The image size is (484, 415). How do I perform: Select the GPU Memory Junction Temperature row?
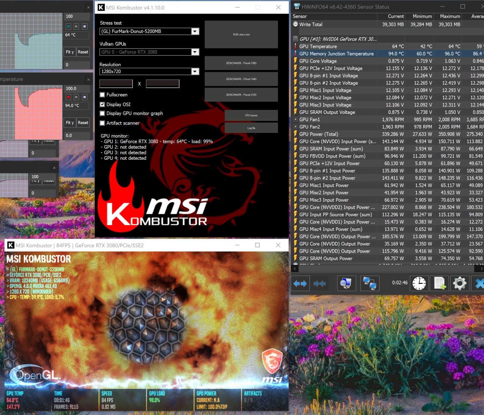[x=388, y=54]
